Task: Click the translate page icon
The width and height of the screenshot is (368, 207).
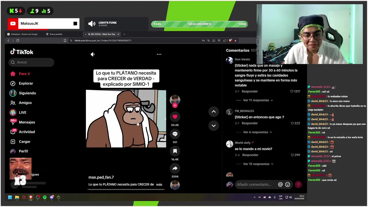Action: 208,41
